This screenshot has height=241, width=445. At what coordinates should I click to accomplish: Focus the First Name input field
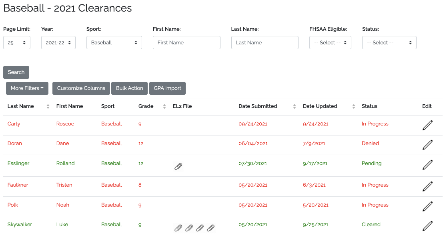(x=186, y=43)
